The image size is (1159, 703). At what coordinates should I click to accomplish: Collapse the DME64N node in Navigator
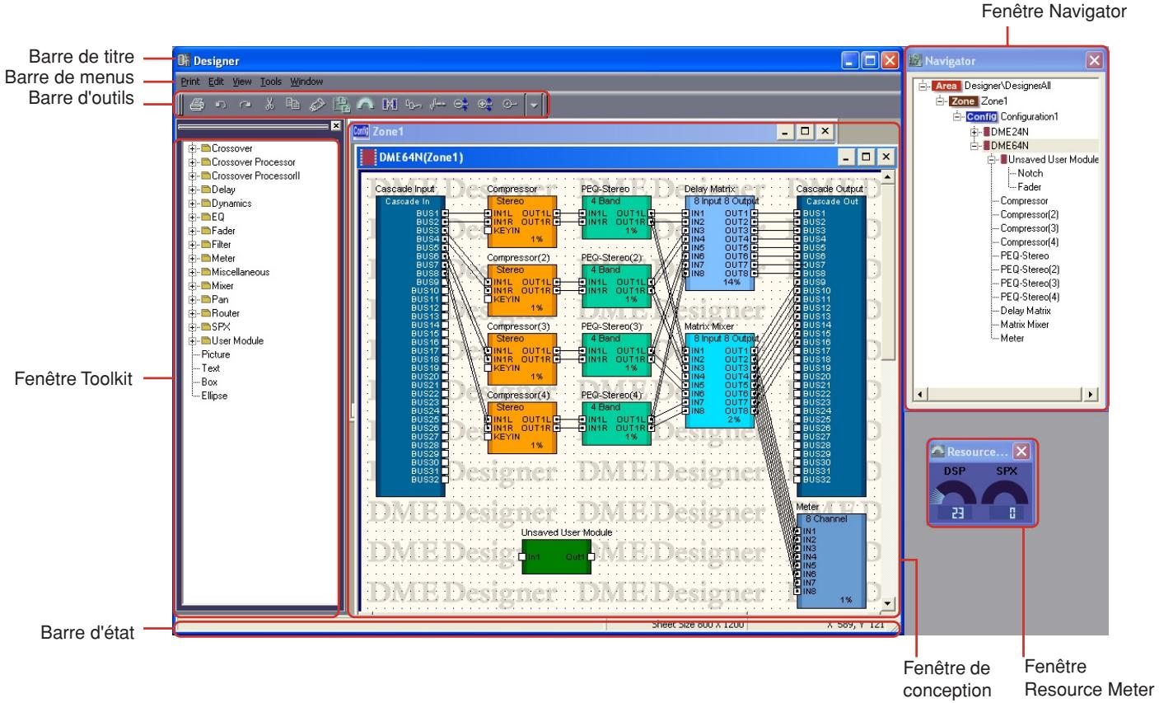coord(975,146)
